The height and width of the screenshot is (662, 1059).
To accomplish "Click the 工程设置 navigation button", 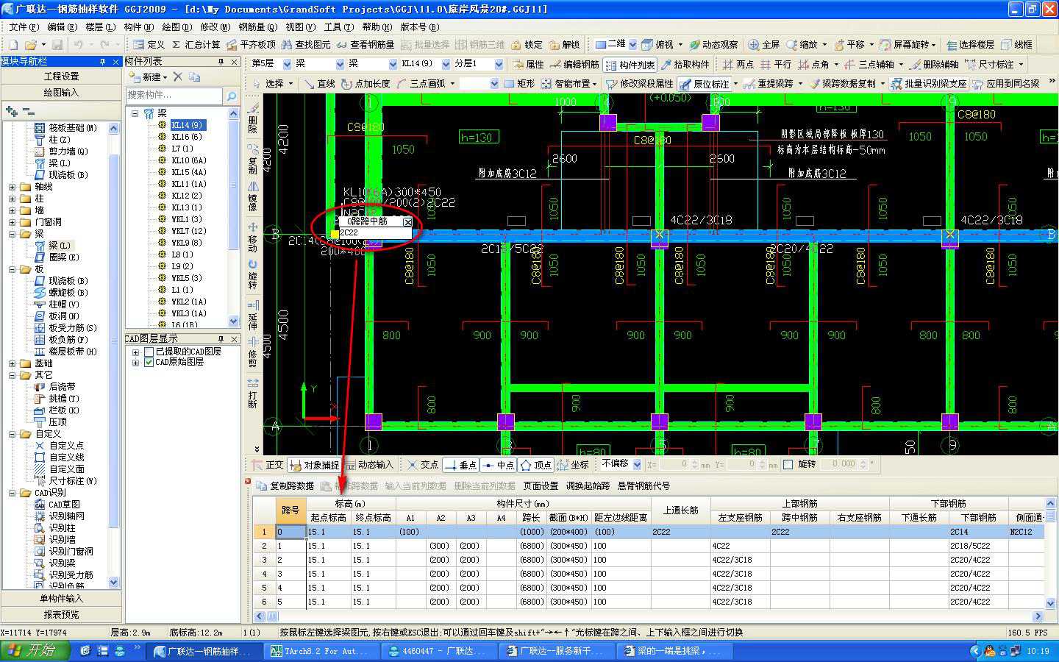I will 61,76.
